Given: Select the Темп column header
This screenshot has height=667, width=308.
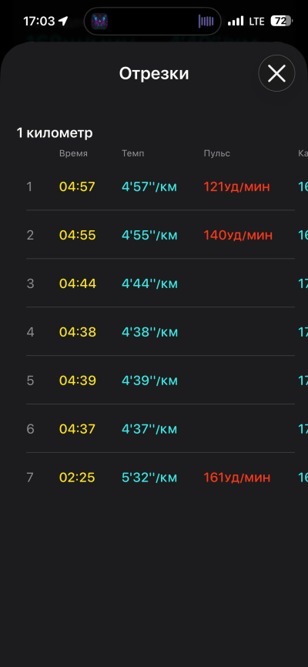Looking at the screenshot, I should 132,153.
